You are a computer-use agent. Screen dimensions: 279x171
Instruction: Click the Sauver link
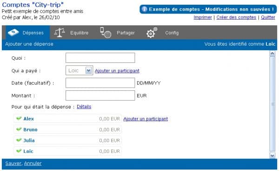13,164
